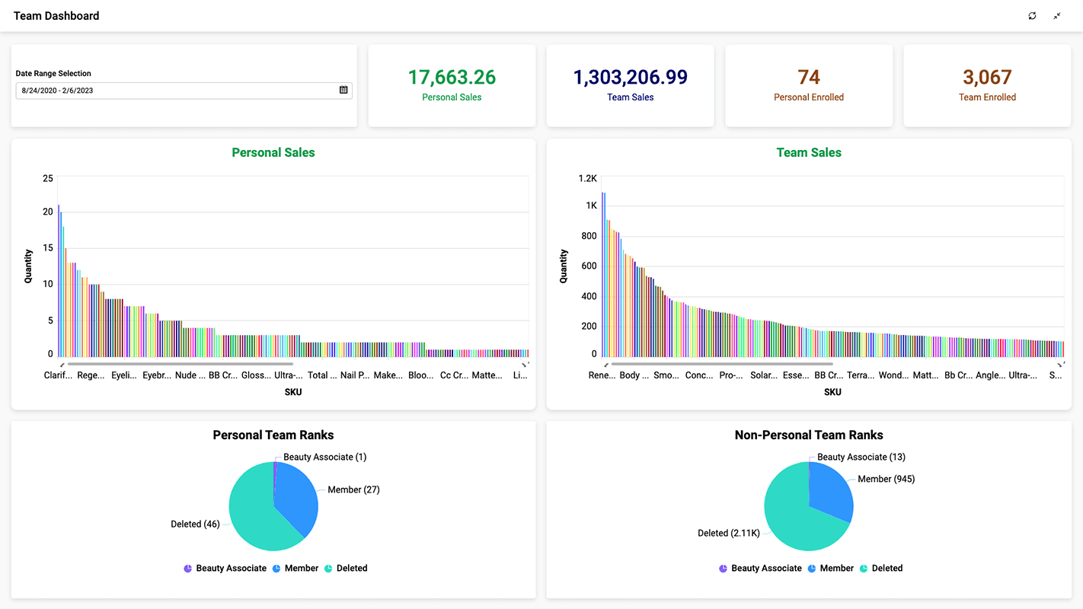Image resolution: width=1083 pixels, height=609 pixels.
Task: Click the right scroll arrow under Team Sales chart
Action: 1060,365
